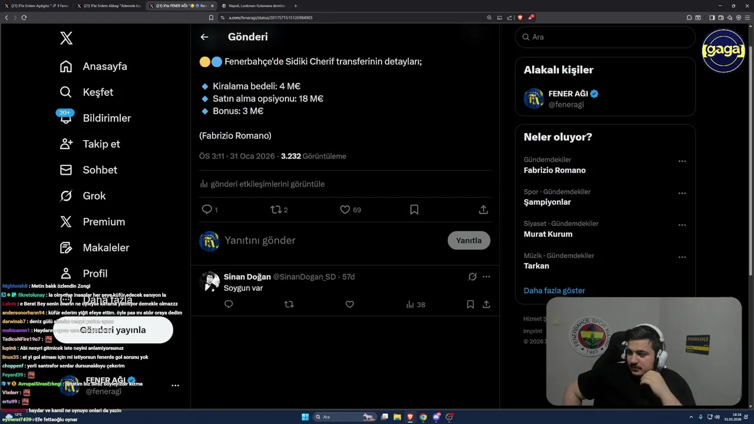
Task: Click the URL address bar
Action: coord(353,18)
